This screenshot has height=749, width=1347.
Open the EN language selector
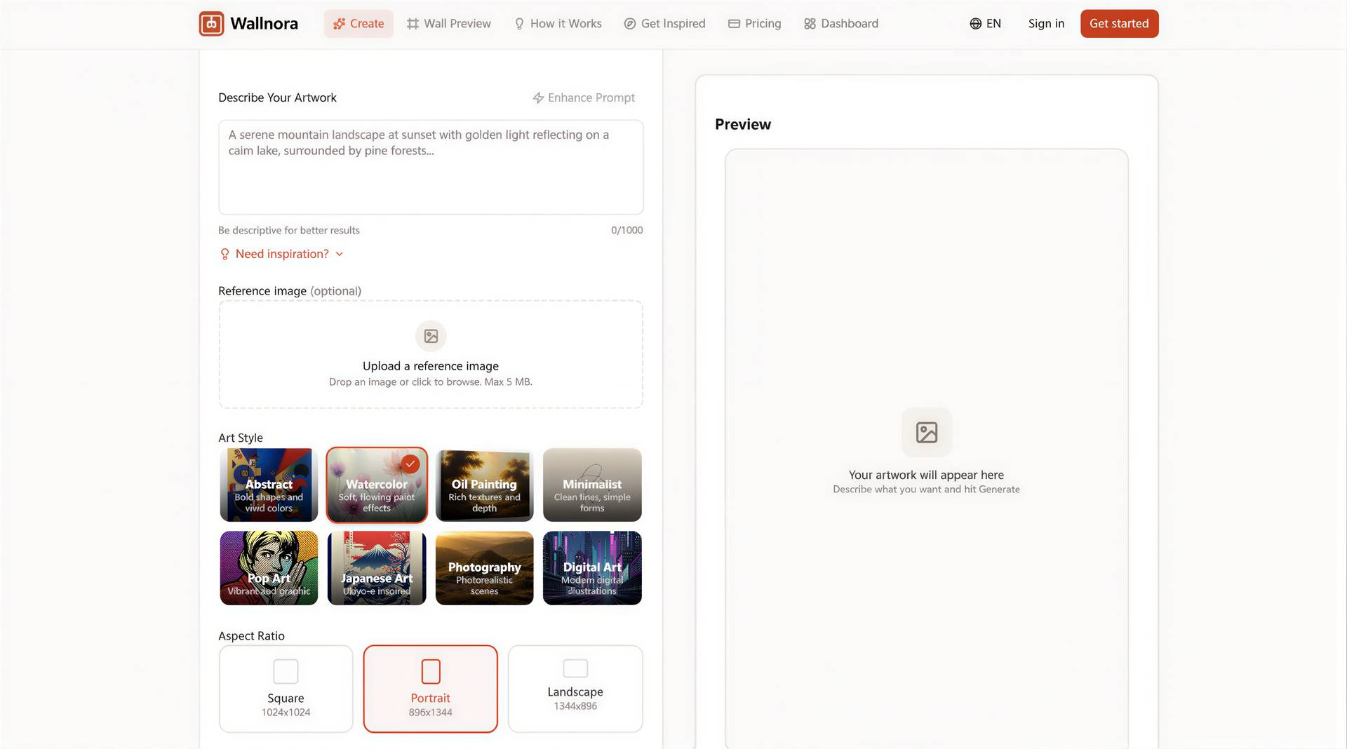click(985, 24)
